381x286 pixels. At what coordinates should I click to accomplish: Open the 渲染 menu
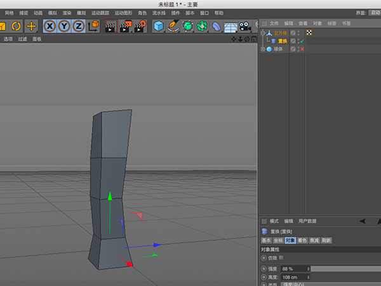(x=67, y=13)
